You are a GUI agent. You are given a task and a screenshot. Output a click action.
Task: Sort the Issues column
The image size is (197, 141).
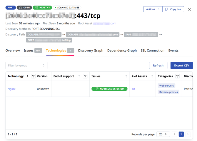pos(126,76)
